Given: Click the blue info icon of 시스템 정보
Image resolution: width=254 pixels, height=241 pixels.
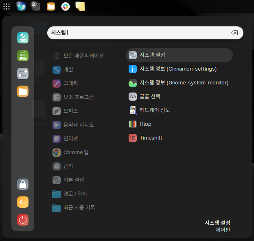Looking at the screenshot, I should [x=133, y=69].
